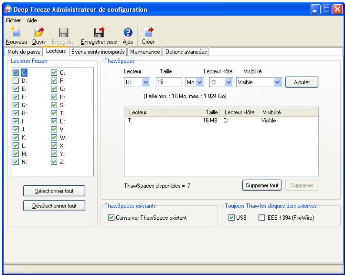
Task: Toggle the S: drive checkbox
Action: coord(54,105)
